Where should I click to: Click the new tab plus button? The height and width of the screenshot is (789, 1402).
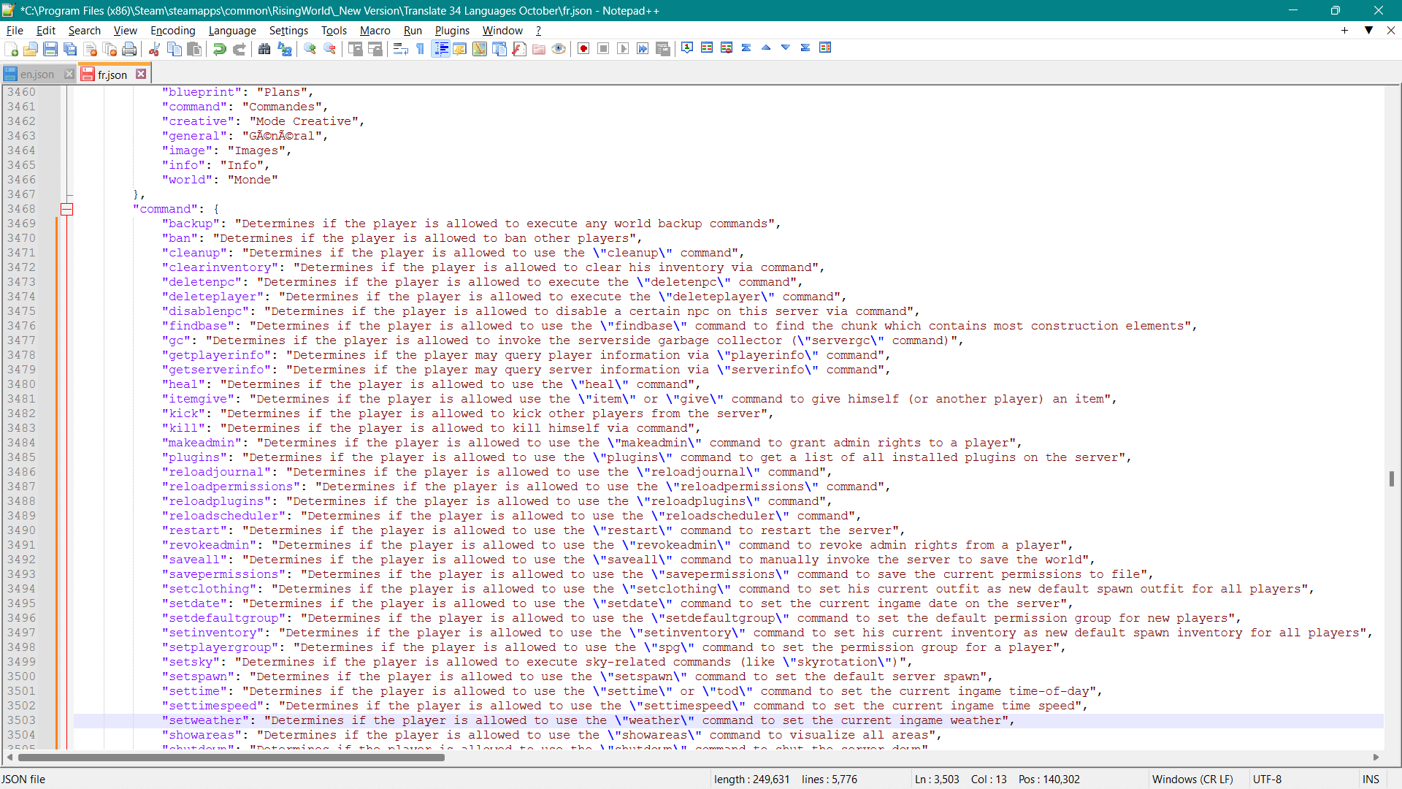coord(1344,30)
